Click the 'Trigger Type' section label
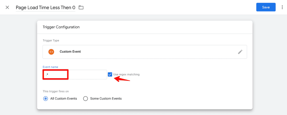This screenshot has width=287, height=115. tap(51, 40)
